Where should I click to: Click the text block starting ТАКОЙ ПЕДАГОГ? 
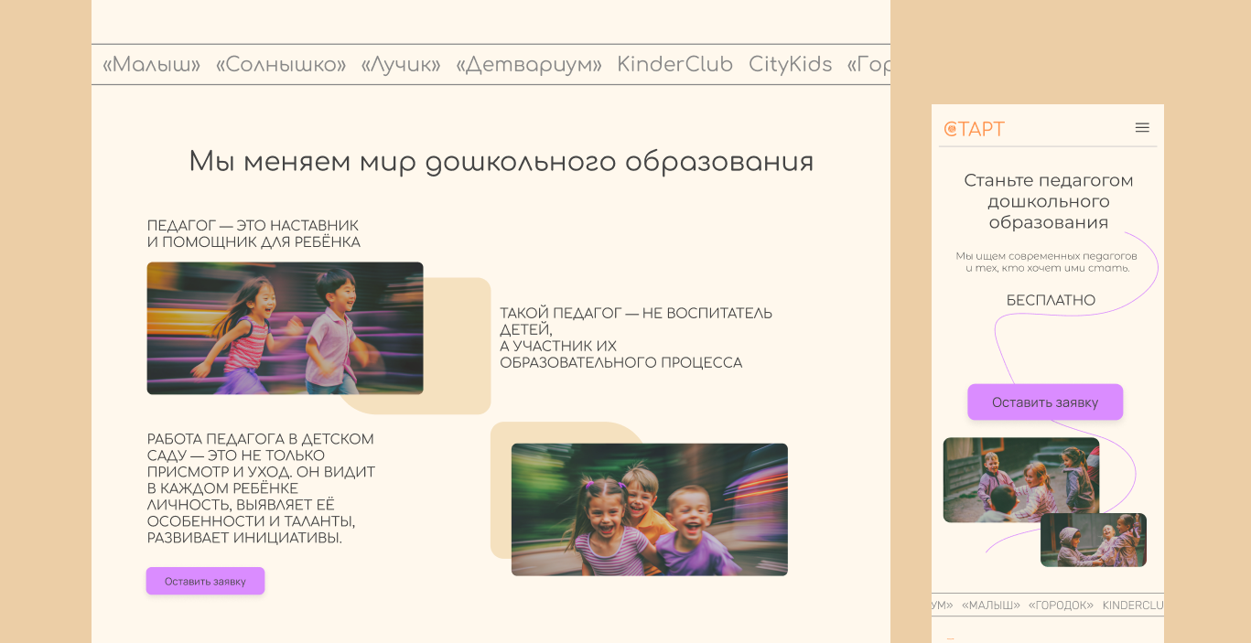point(636,338)
